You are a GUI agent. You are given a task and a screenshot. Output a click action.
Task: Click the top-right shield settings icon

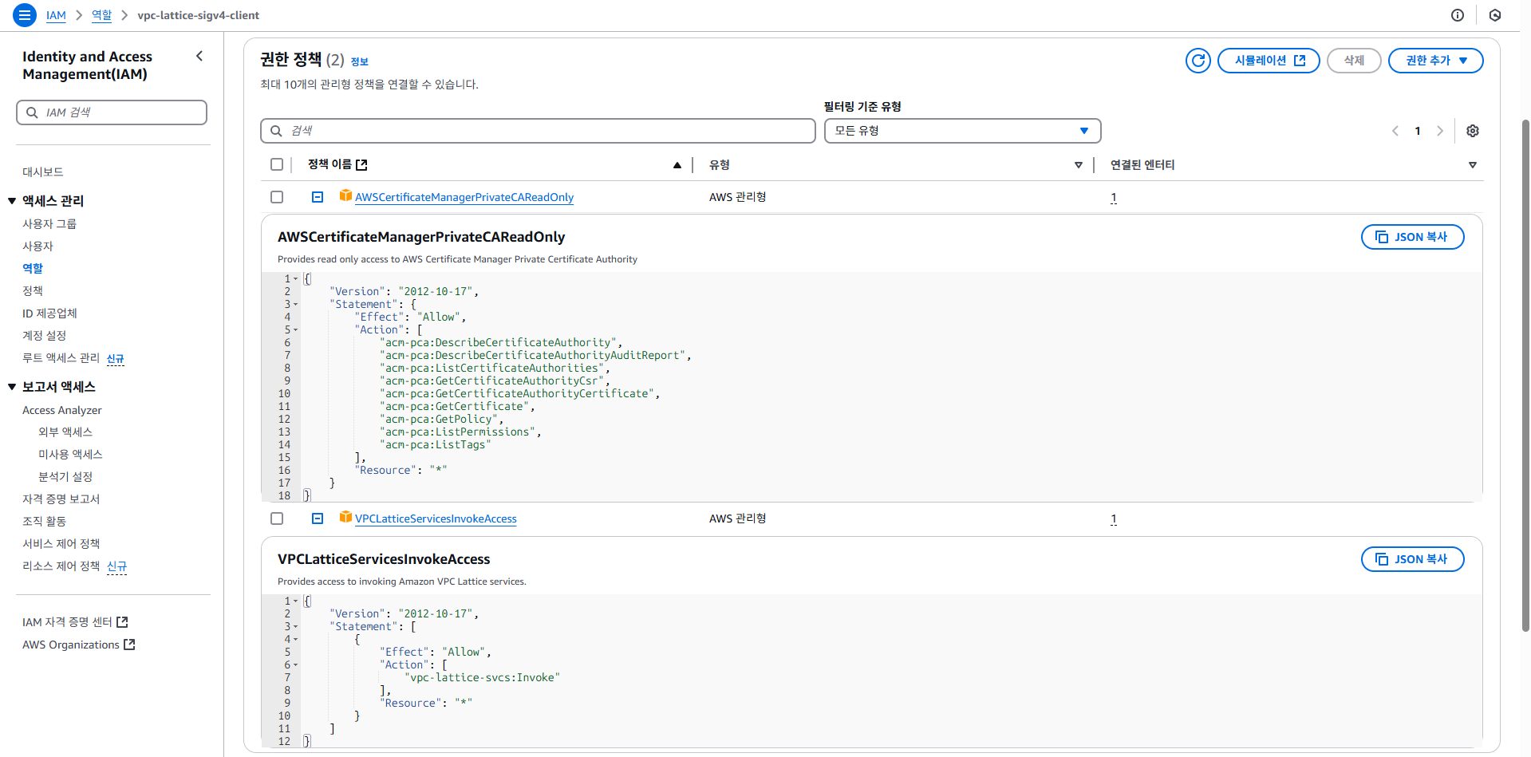(x=1495, y=15)
